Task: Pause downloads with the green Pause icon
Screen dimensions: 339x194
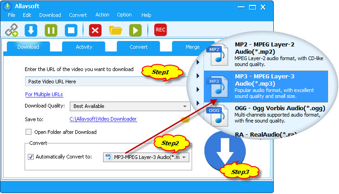Action: (51, 31)
